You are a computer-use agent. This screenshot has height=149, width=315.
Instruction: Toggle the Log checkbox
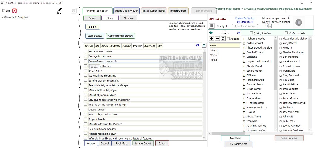pos(3,11)
